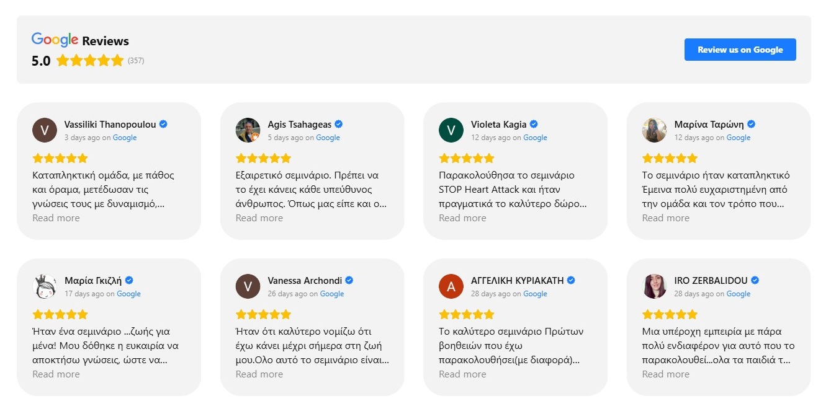Open the Google link under Μαρίνα Ταρώνη
This screenshot has height=401, width=831.
coord(739,138)
